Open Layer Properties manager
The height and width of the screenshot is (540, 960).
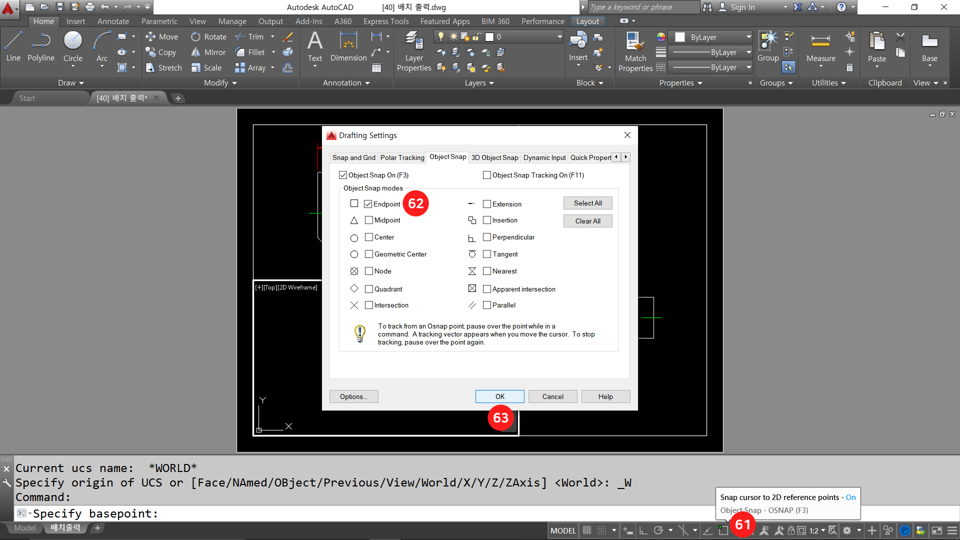[x=414, y=51]
